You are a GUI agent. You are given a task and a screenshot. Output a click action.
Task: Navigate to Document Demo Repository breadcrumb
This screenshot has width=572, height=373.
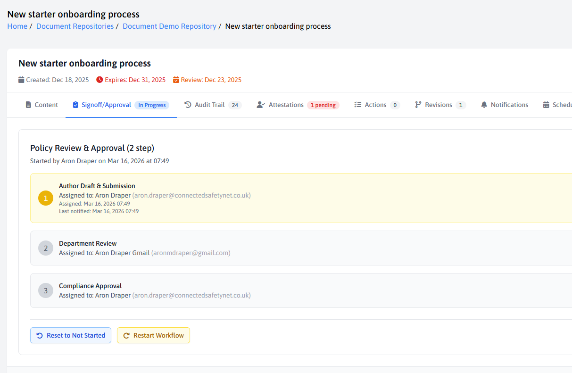click(169, 26)
